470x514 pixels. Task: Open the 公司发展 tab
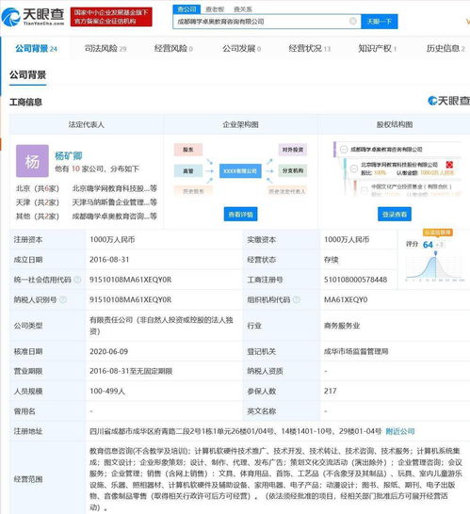click(242, 49)
